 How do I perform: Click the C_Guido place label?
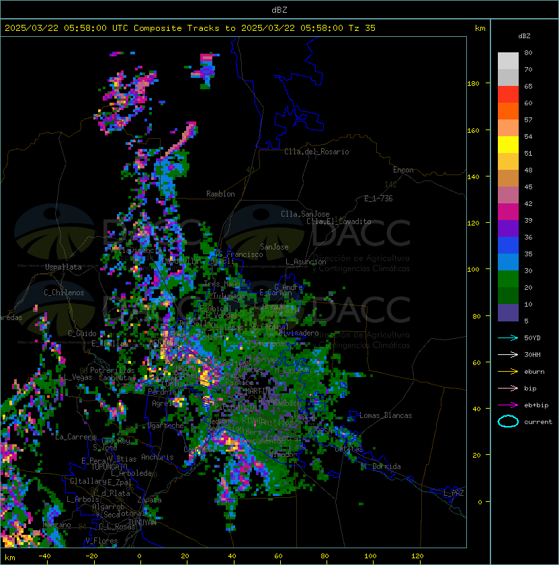click(x=82, y=333)
